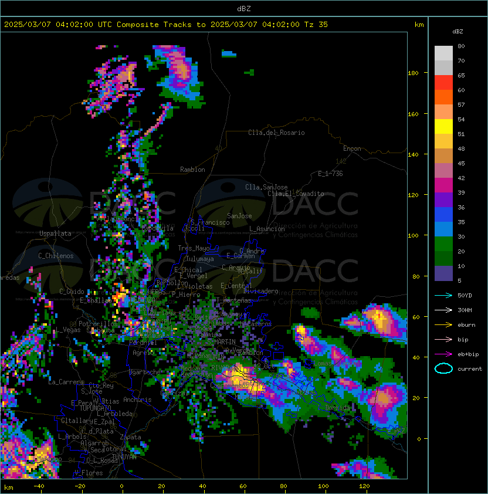
Task: Click the 180 km tick on vertical axis
Action: pyautogui.click(x=413, y=73)
